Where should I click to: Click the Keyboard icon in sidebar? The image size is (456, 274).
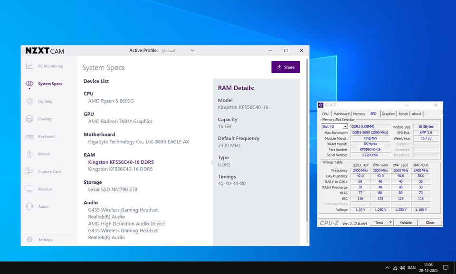(29, 136)
